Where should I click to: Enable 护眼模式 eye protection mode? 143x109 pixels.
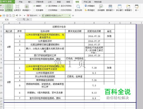point(90,6)
